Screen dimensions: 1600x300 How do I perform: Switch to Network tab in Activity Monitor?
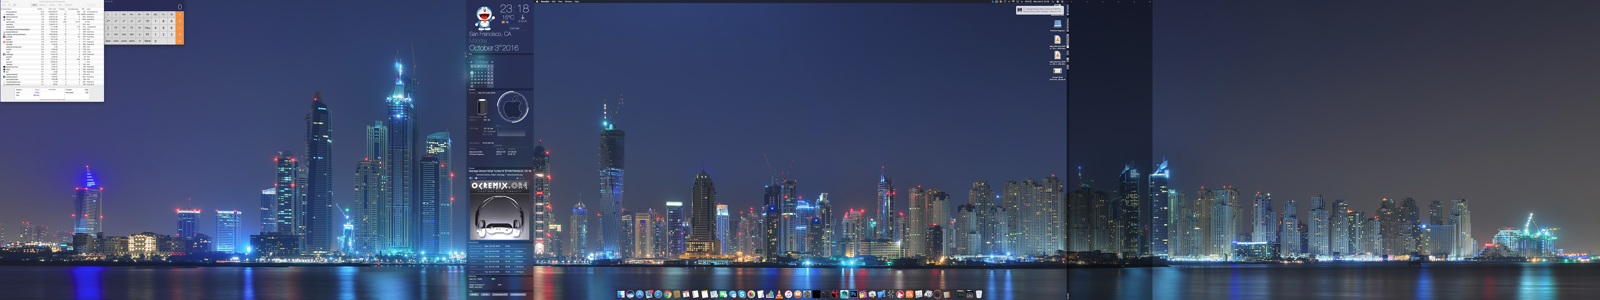pos(68,5)
